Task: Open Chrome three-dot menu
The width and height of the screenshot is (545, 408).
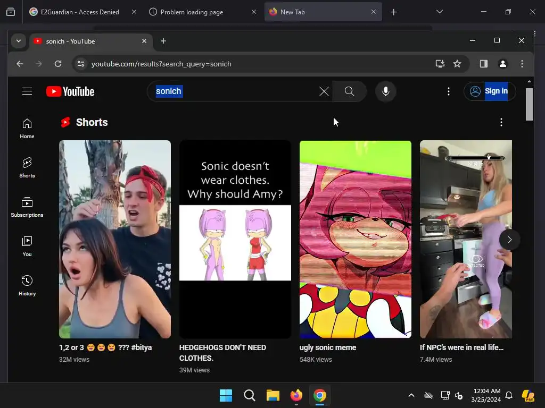Action: 522,64
